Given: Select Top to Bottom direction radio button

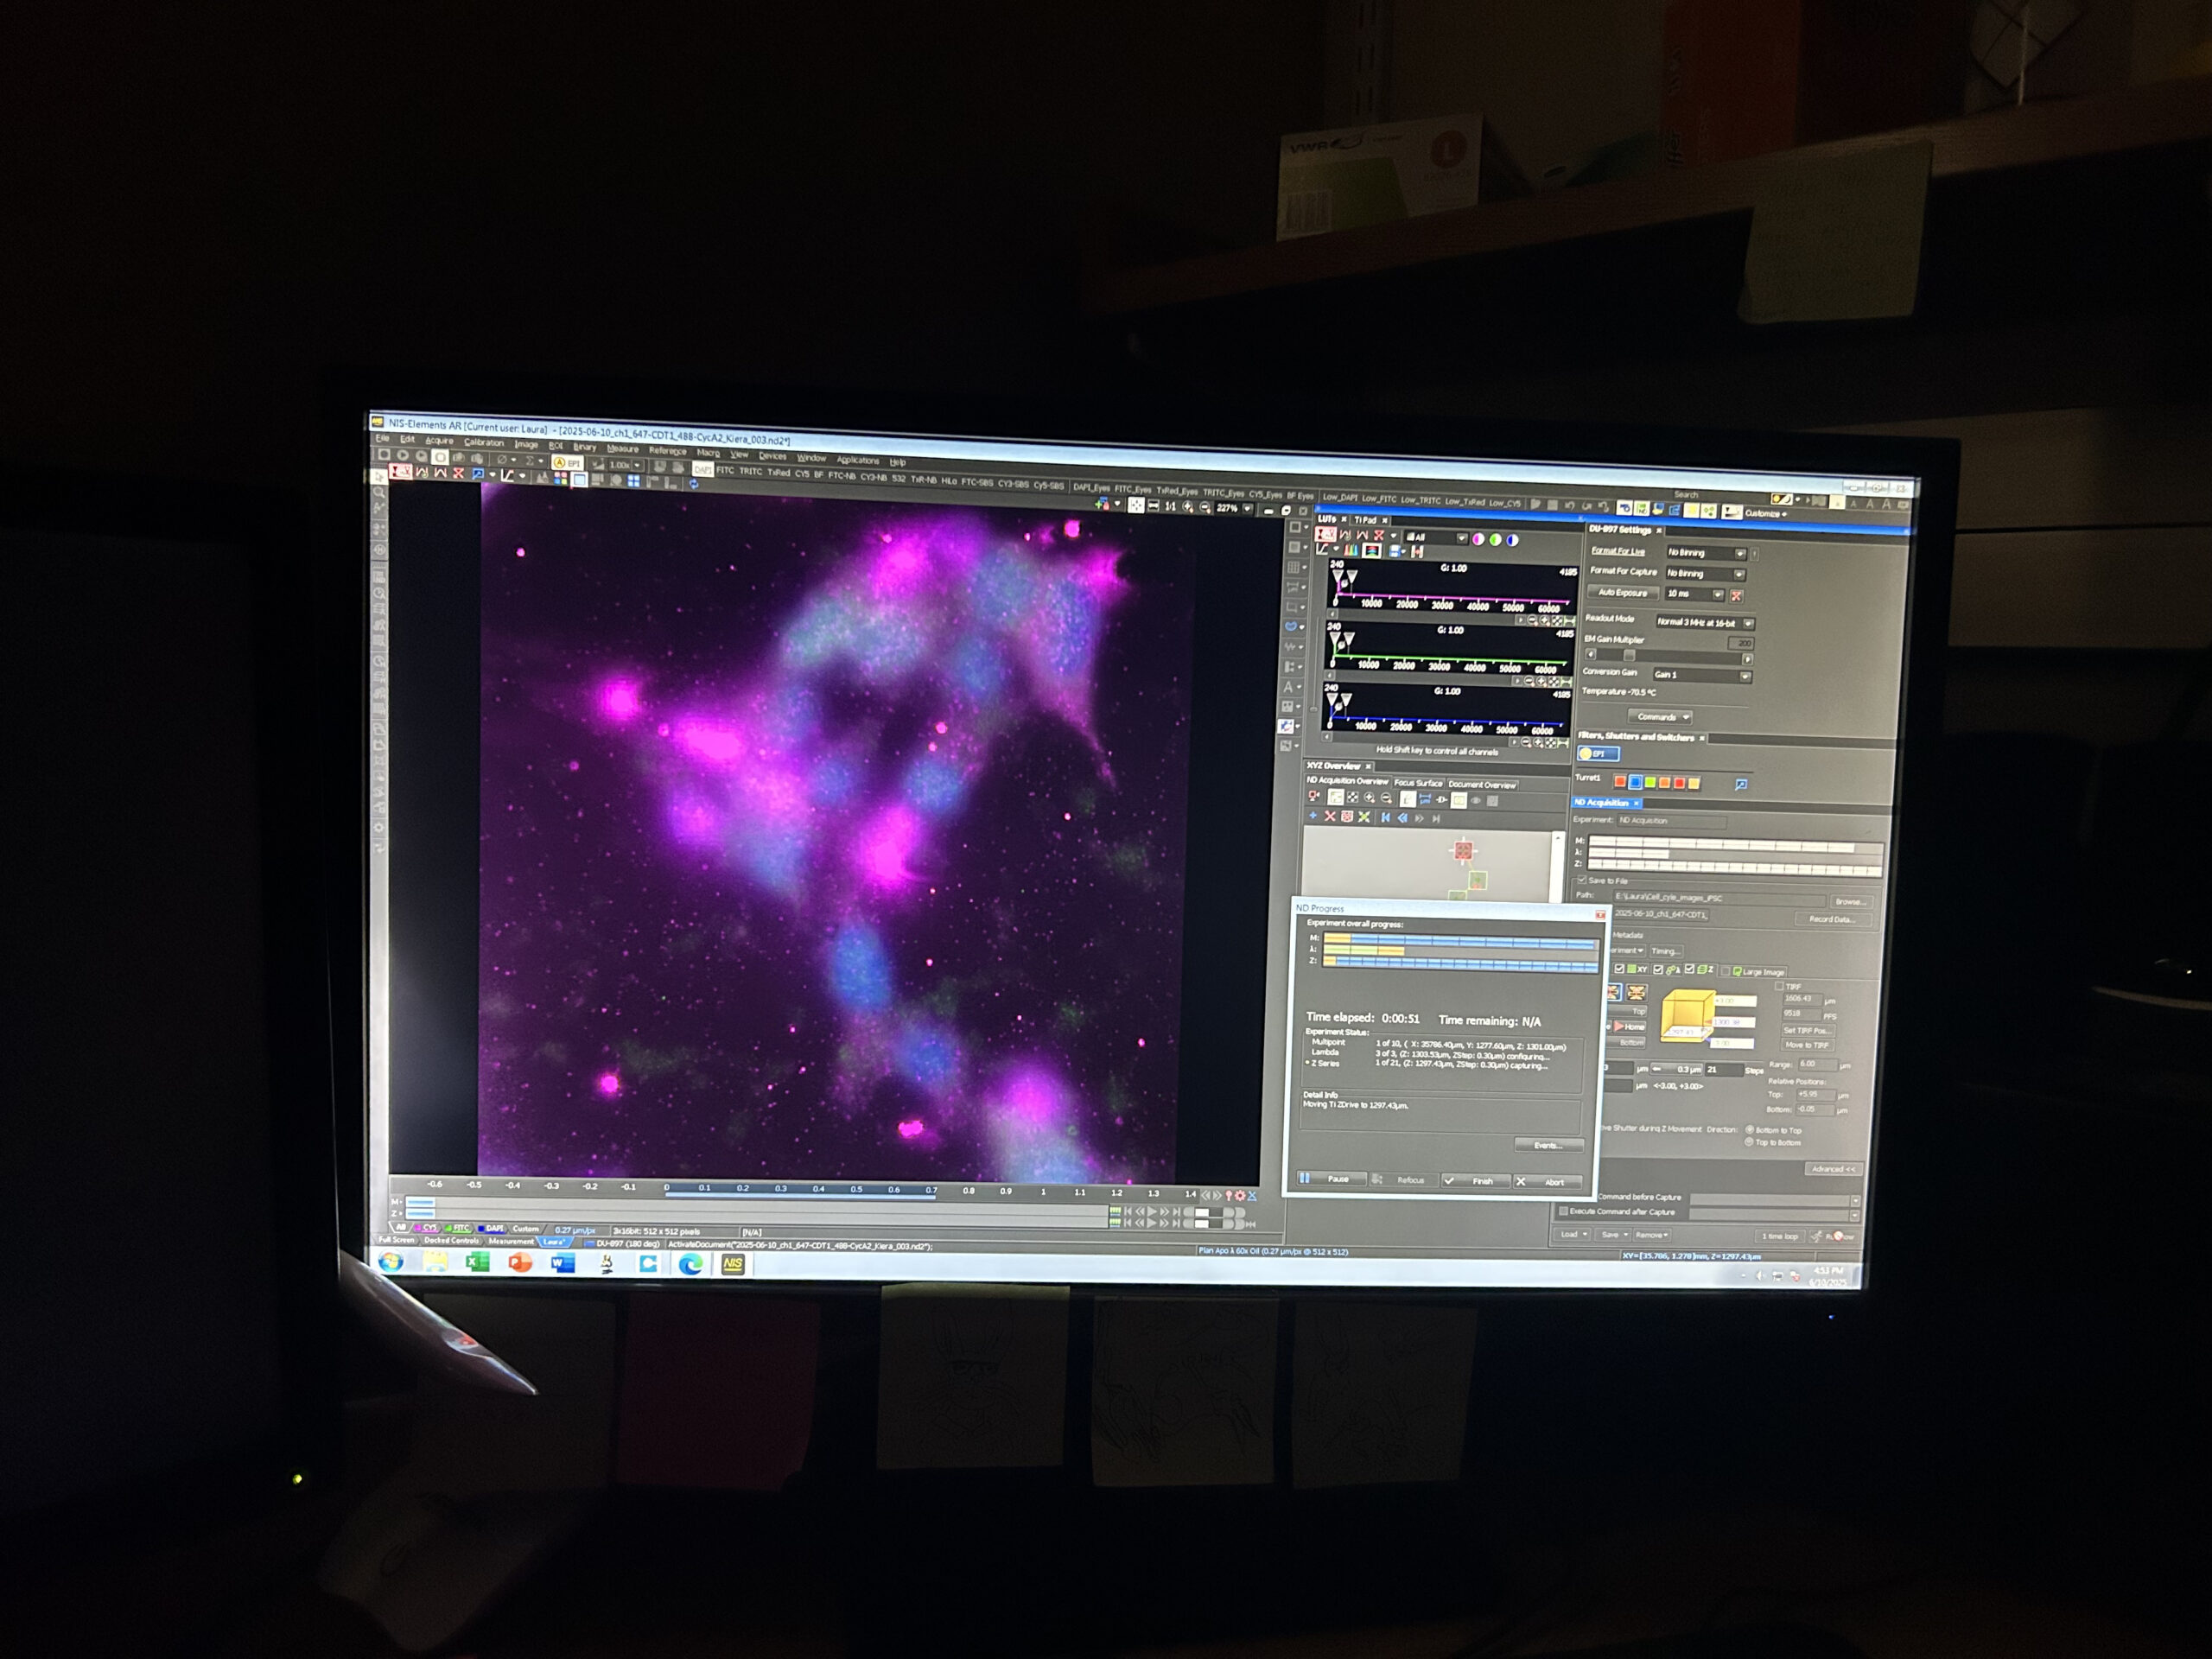Looking at the screenshot, I should coord(1749,1142).
